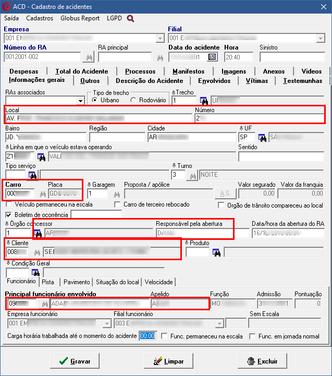Image resolution: width=332 pixels, height=376 pixels.
Task: Open Situação do local sub-tab
Action: [117, 282]
